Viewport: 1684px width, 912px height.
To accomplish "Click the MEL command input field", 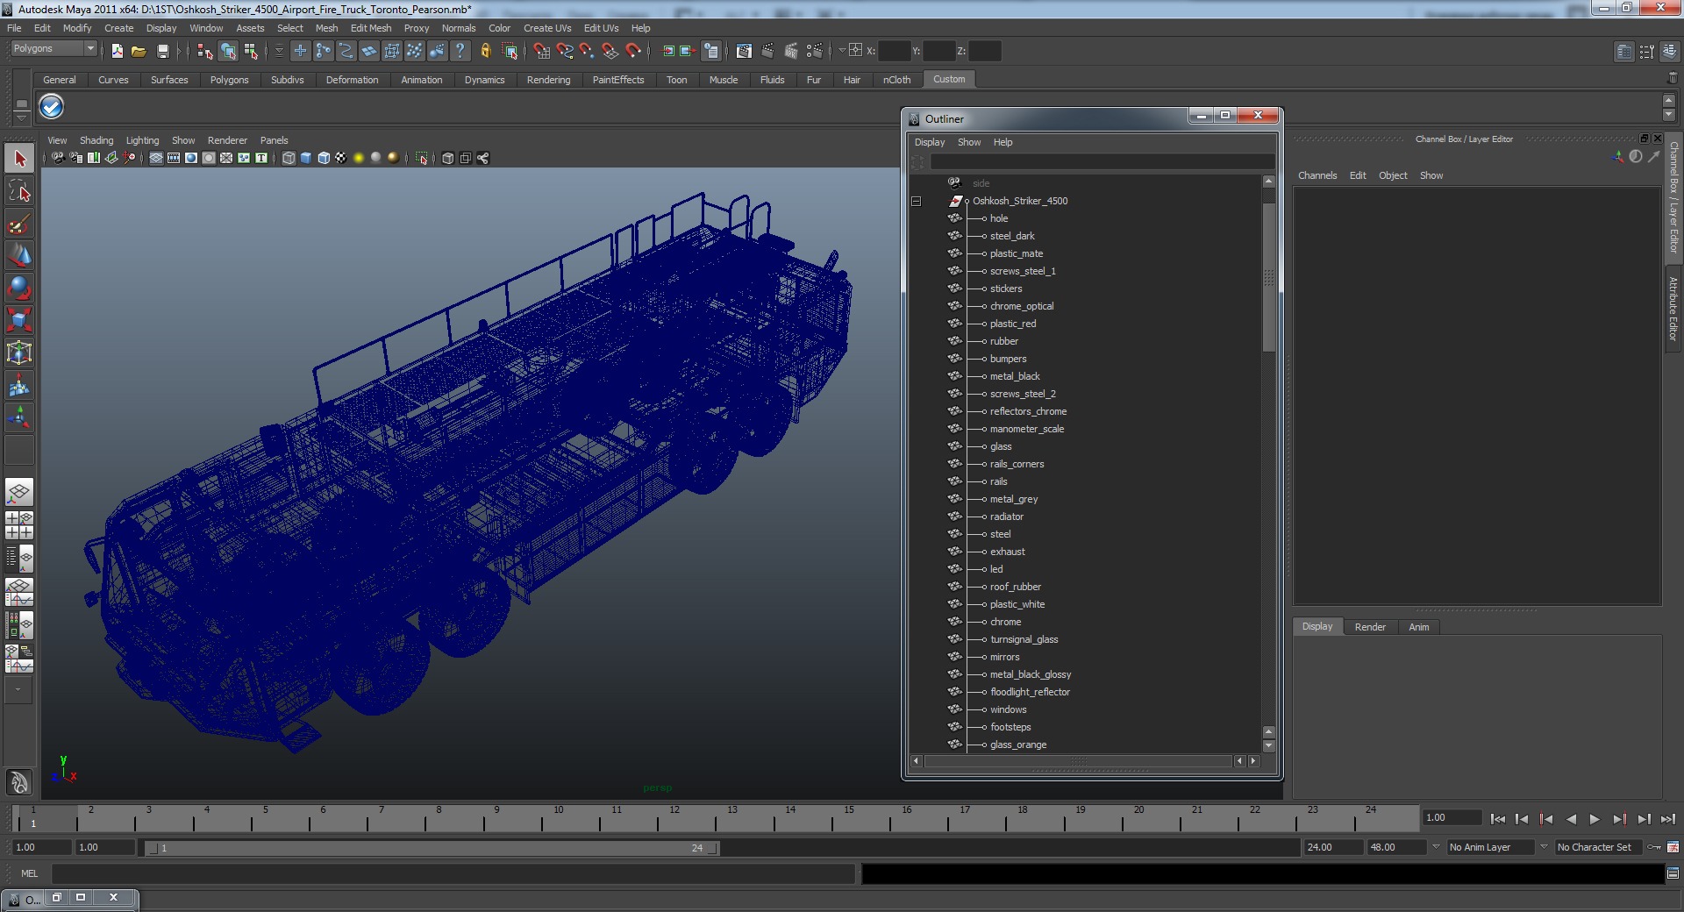I will pyautogui.click(x=453, y=873).
